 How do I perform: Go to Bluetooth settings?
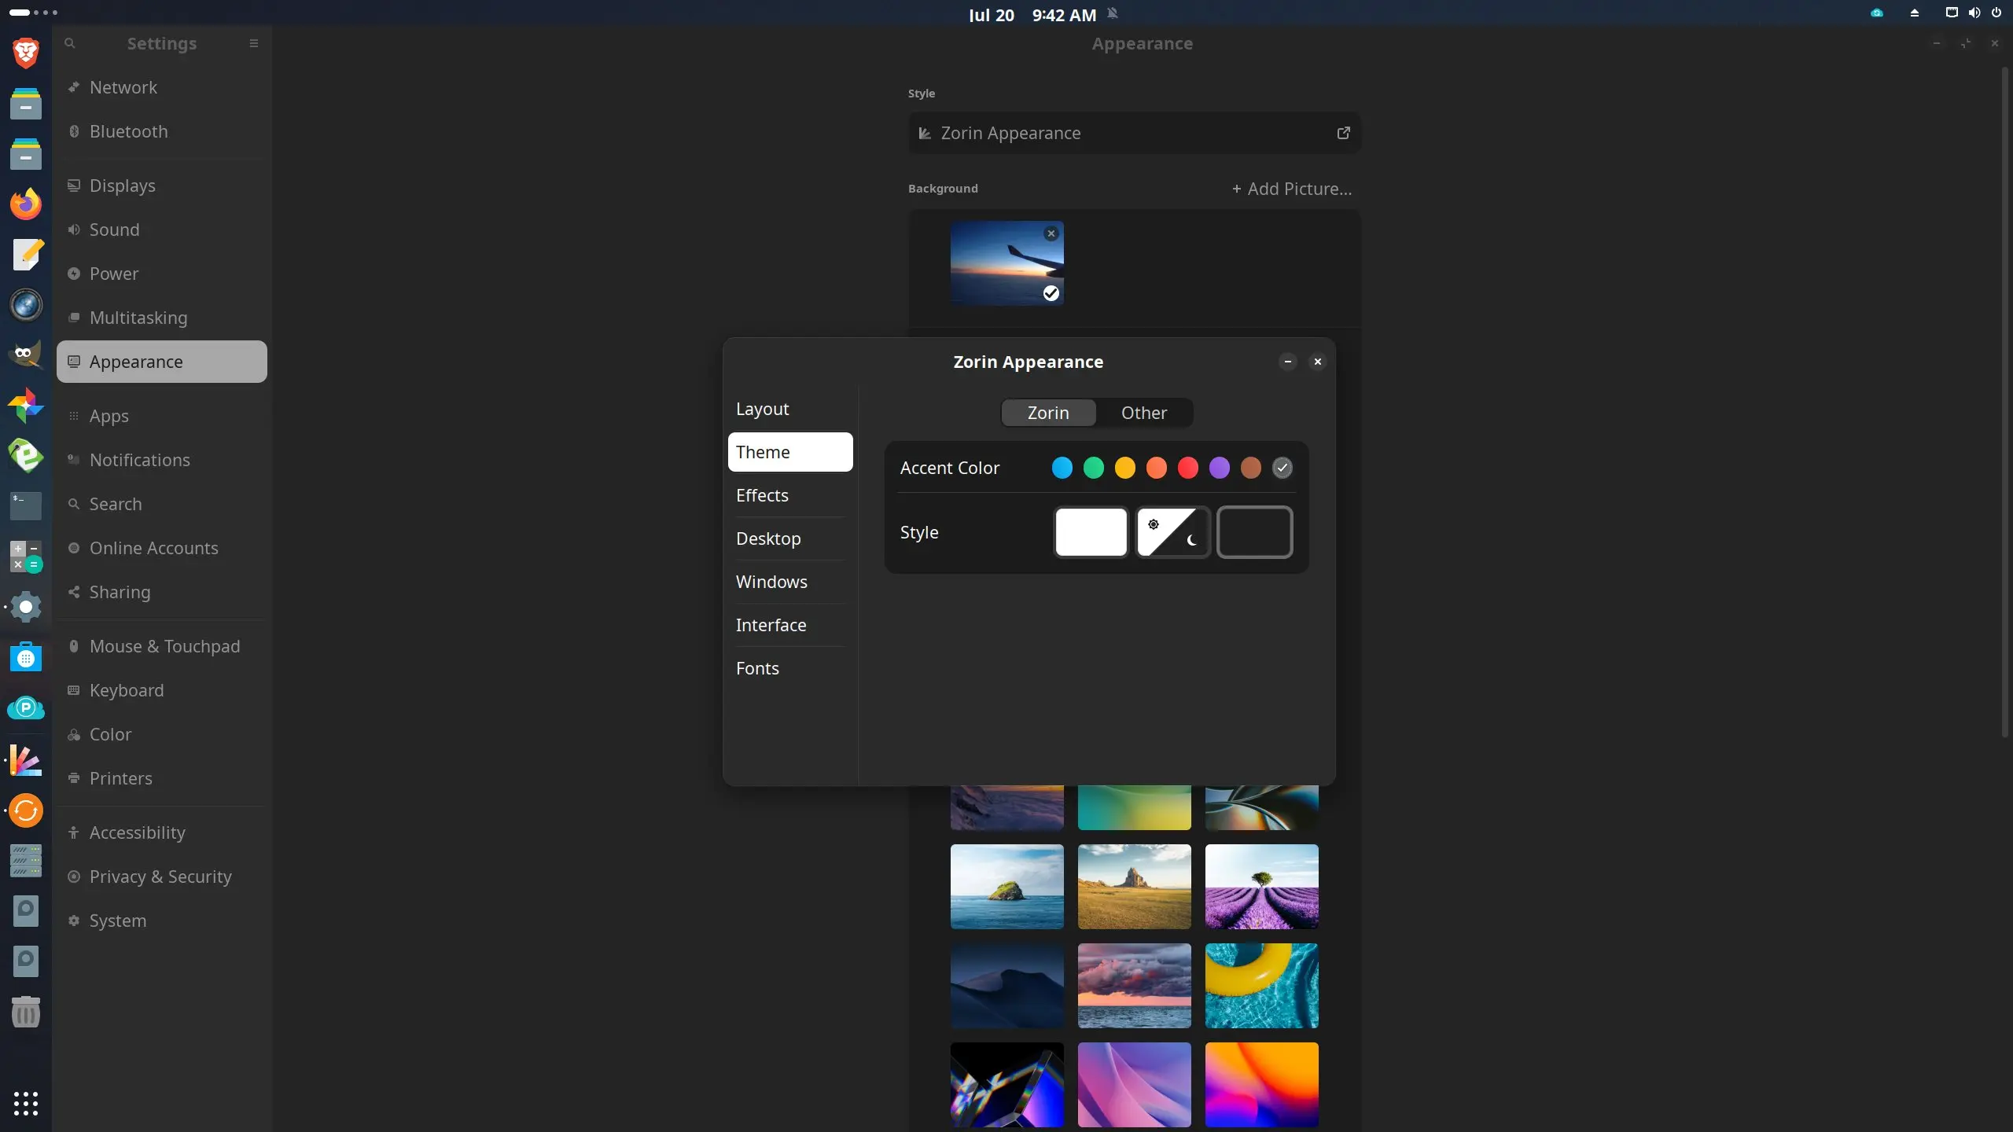161,131
